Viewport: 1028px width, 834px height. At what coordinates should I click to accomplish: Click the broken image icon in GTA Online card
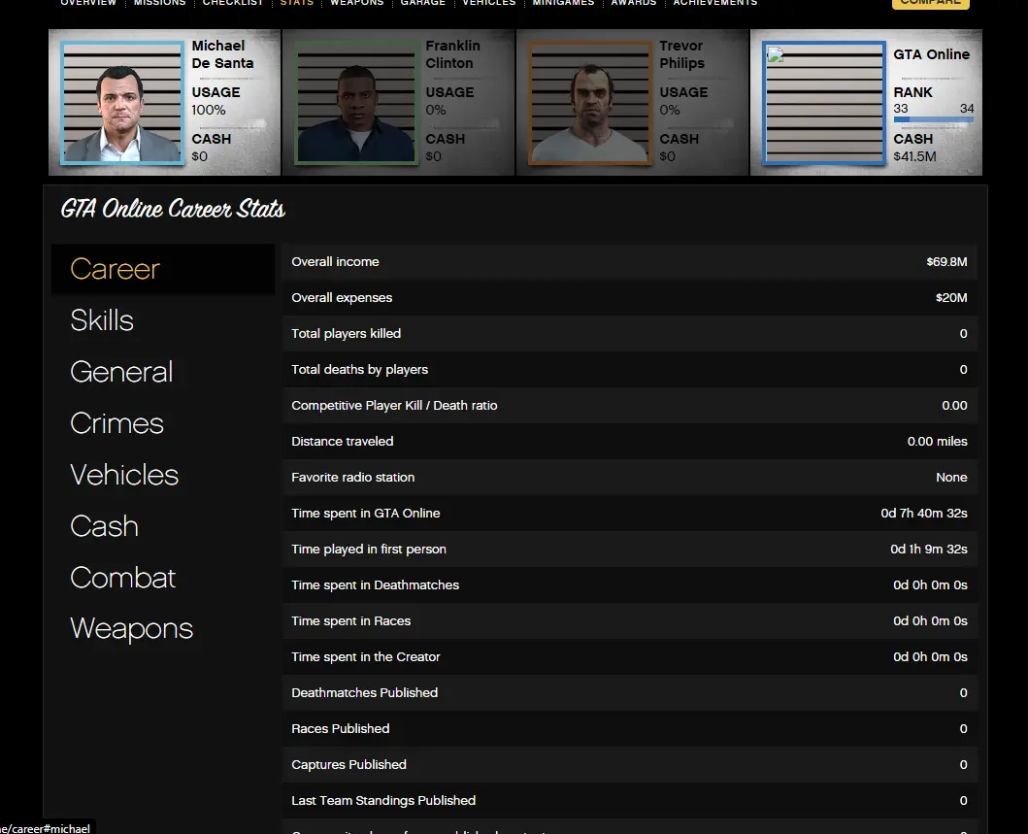click(x=776, y=55)
